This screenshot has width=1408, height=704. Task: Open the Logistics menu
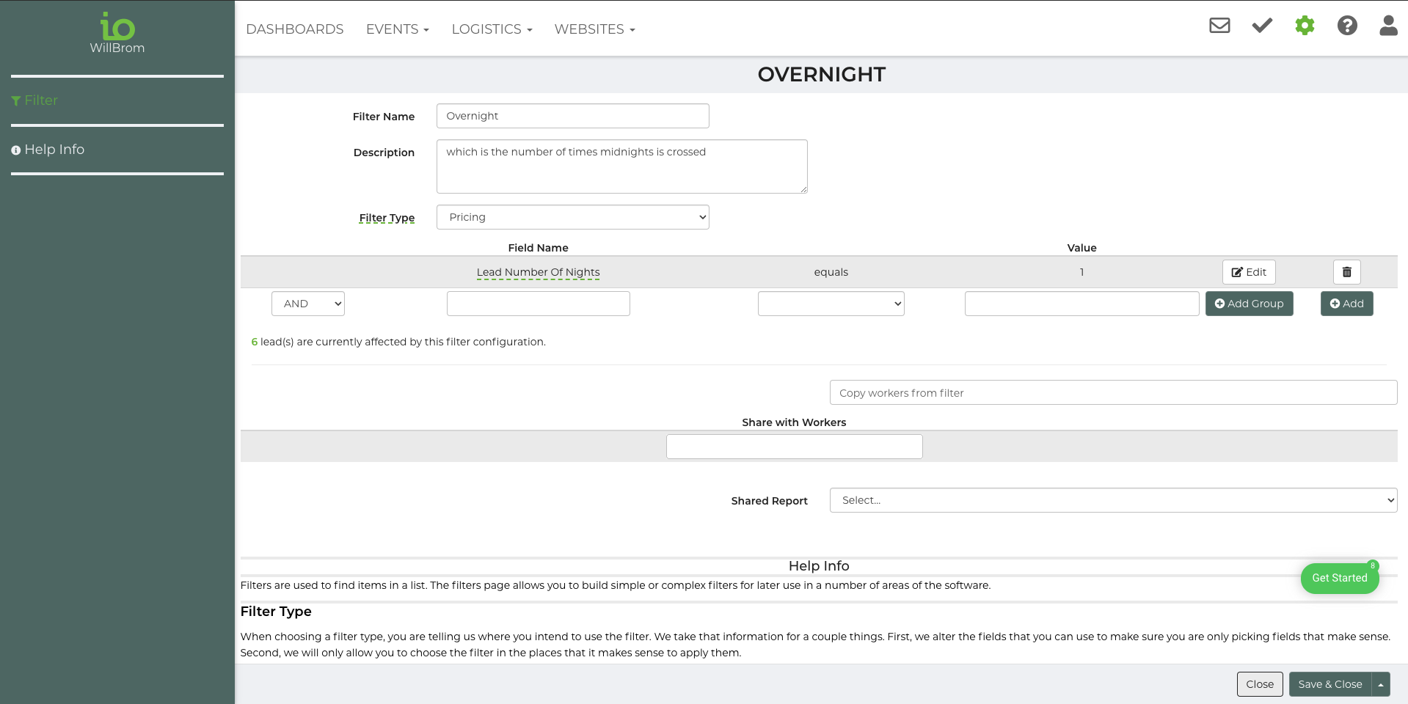[x=492, y=29]
